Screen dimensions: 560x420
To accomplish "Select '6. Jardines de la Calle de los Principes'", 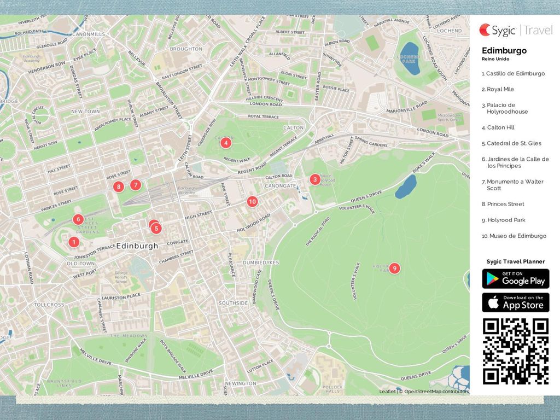I will (515, 162).
